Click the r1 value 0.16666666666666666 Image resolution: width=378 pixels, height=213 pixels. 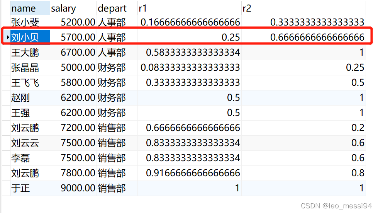[190, 22]
